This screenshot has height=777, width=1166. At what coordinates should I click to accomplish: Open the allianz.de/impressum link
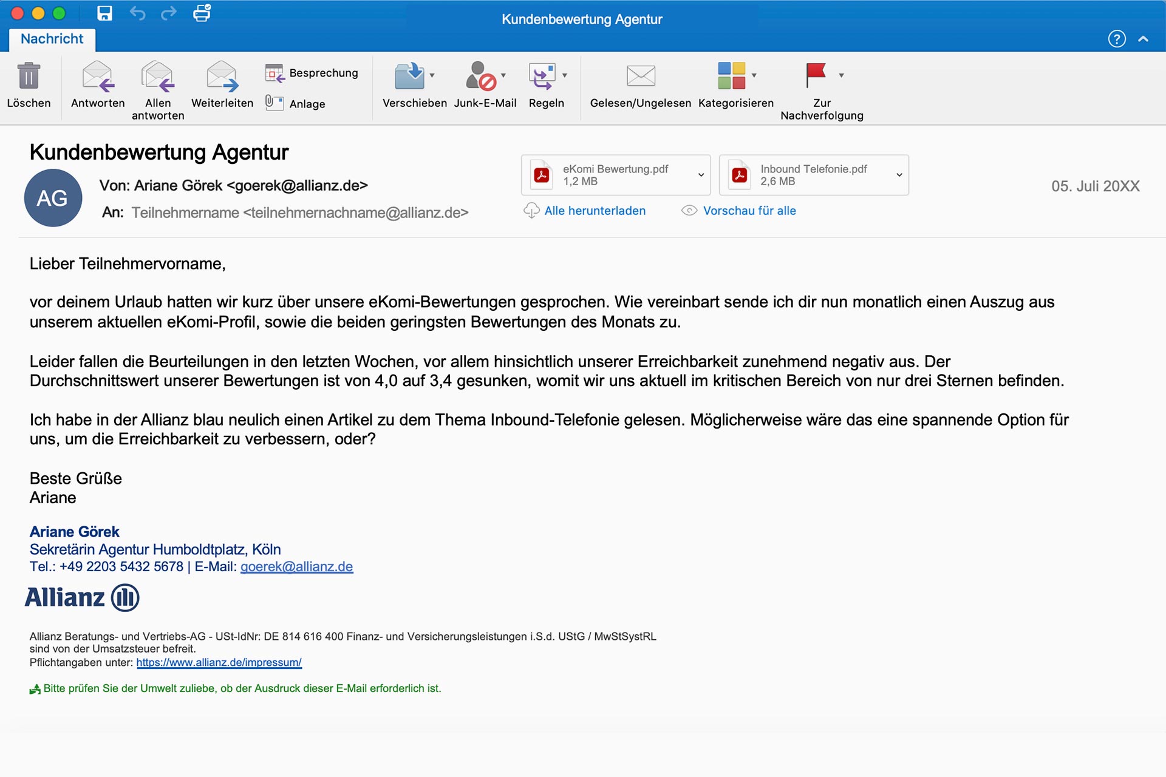coord(219,662)
